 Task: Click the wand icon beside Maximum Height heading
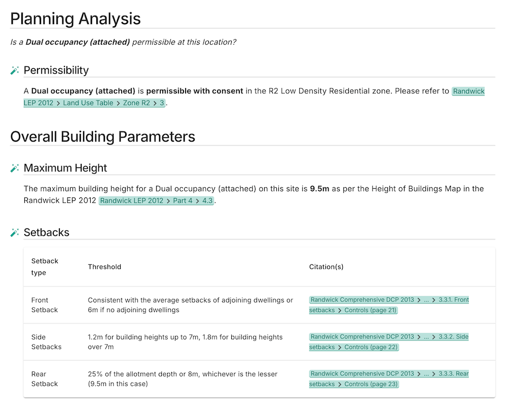point(14,167)
